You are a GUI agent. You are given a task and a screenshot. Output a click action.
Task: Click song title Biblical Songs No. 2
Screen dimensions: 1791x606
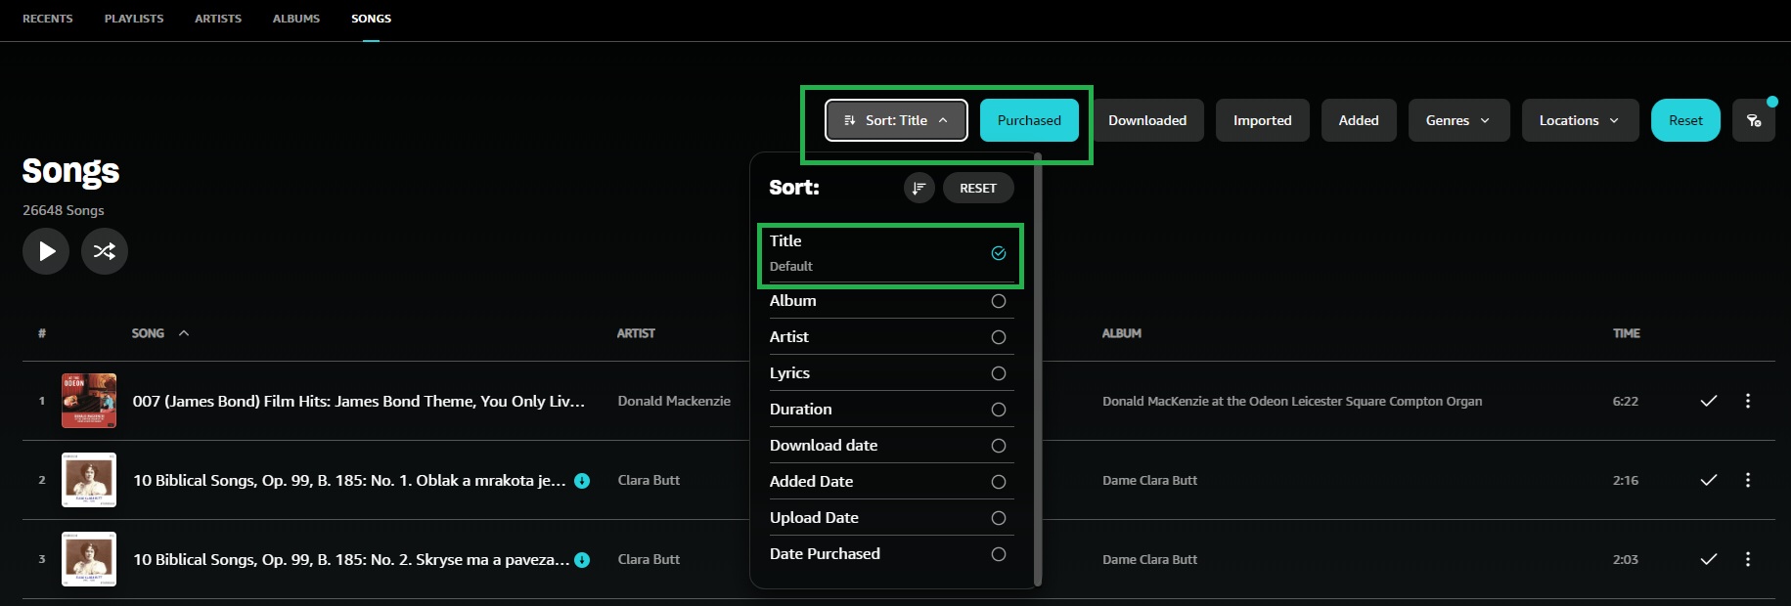(x=351, y=559)
